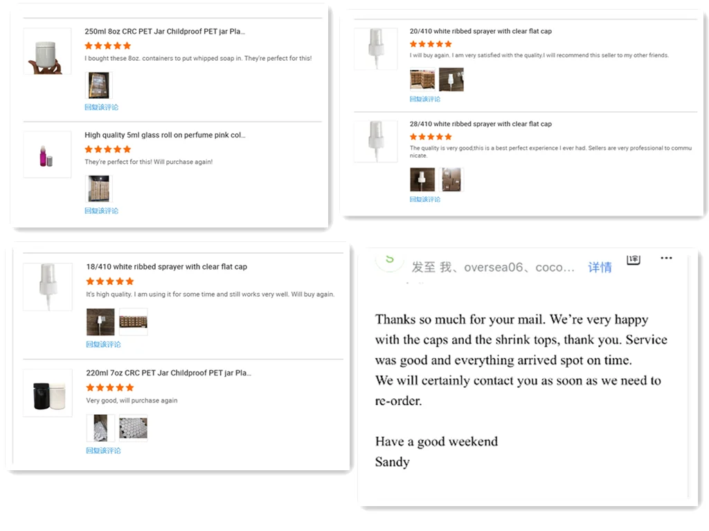Open the 250ml 8oz CRC PET Jar title
The width and height of the screenshot is (709, 531).
(x=165, y=31)
